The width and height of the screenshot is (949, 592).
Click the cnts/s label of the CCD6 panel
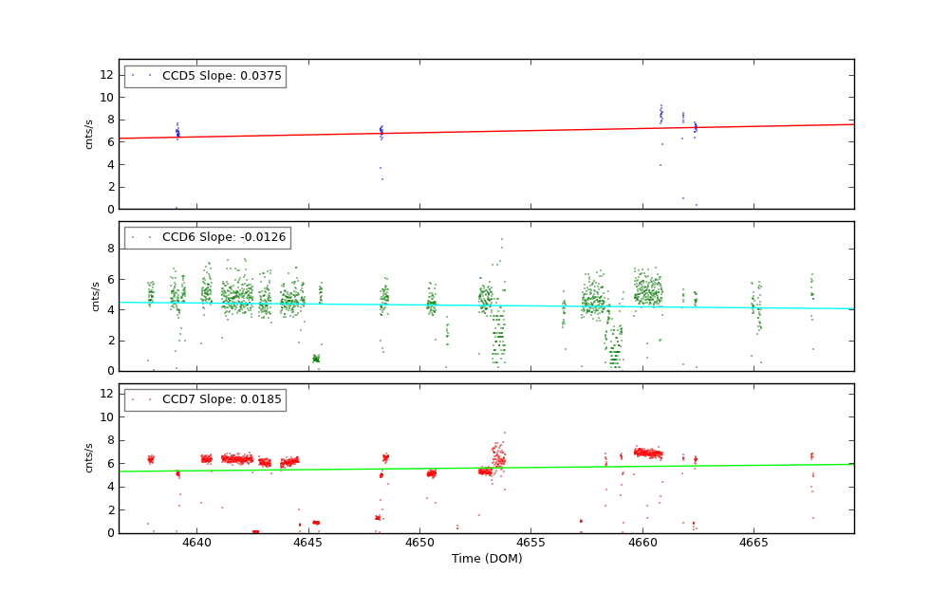(95, 296)
